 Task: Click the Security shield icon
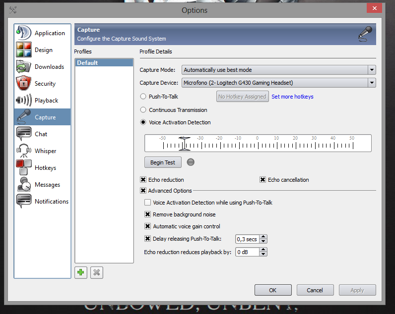pos(24,83)
